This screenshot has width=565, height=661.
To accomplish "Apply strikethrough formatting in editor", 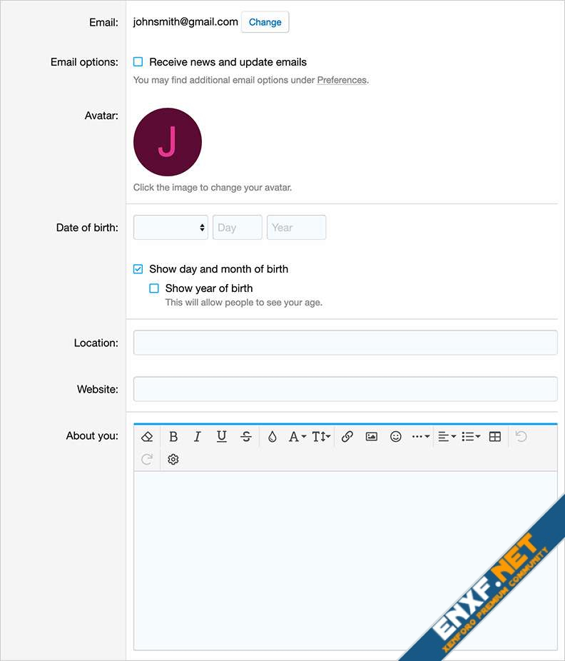I will click(246, 437).
